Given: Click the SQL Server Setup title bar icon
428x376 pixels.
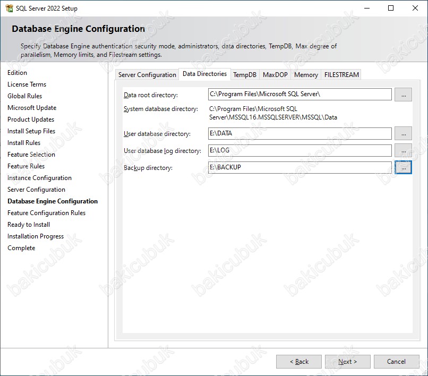Looking at the screenshot, I should click(9, 8).
